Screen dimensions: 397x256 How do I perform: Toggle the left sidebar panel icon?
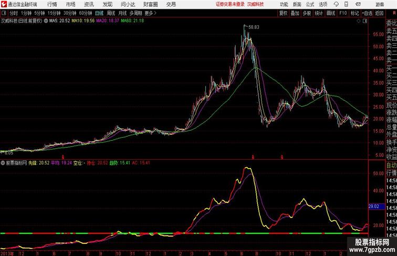(4, 13)
